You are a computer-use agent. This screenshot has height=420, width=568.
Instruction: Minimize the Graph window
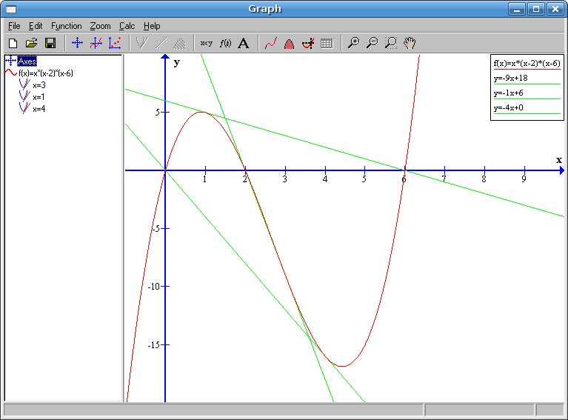point(517,9)
